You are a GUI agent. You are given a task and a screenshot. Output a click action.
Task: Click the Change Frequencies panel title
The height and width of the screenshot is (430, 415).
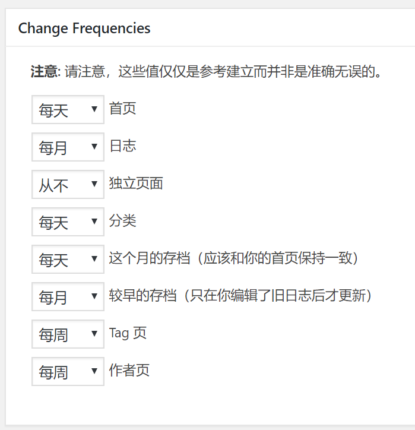pyautogui.click(x=84, y=28)
